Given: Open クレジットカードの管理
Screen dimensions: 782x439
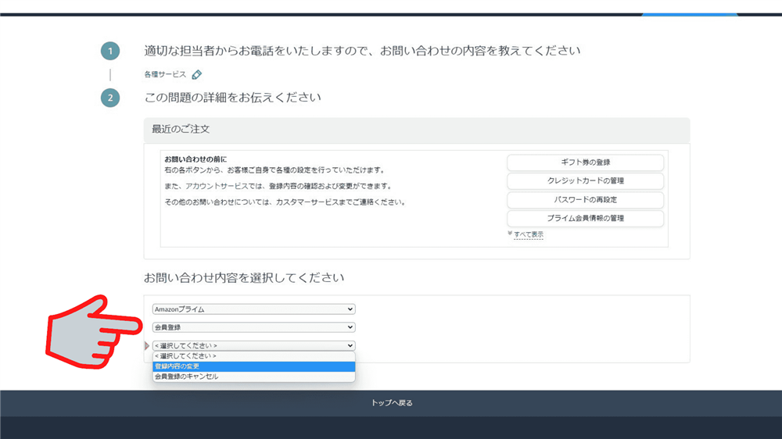Looking at the screenshot, I should click(585, 181).
